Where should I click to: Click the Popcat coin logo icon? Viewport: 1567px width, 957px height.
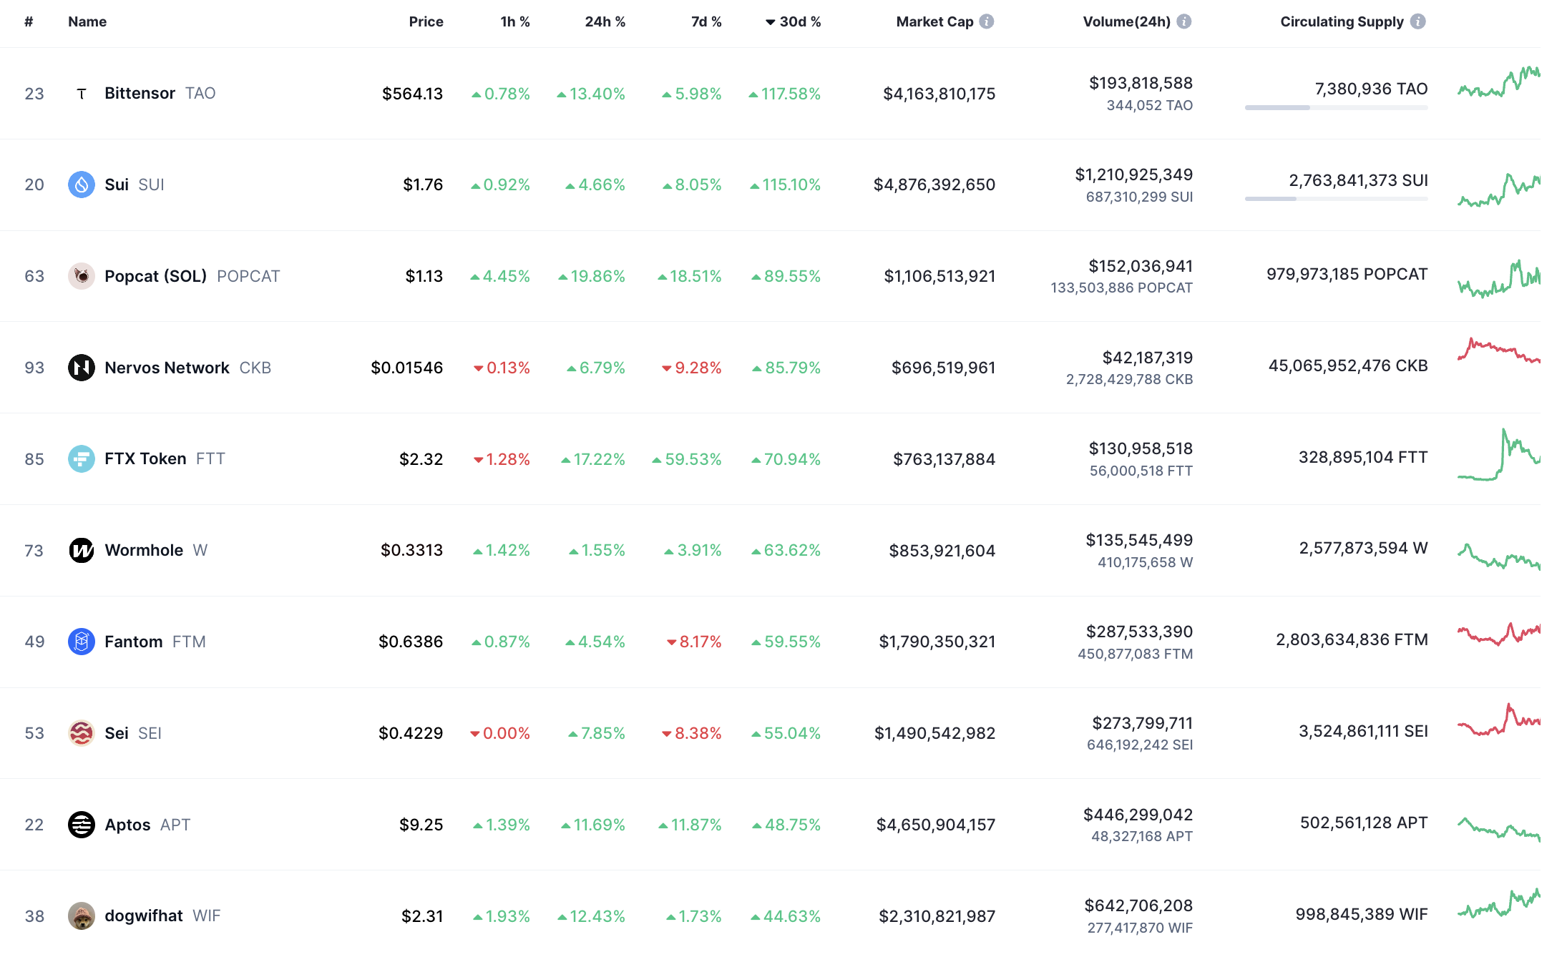(x=82, y=276)
